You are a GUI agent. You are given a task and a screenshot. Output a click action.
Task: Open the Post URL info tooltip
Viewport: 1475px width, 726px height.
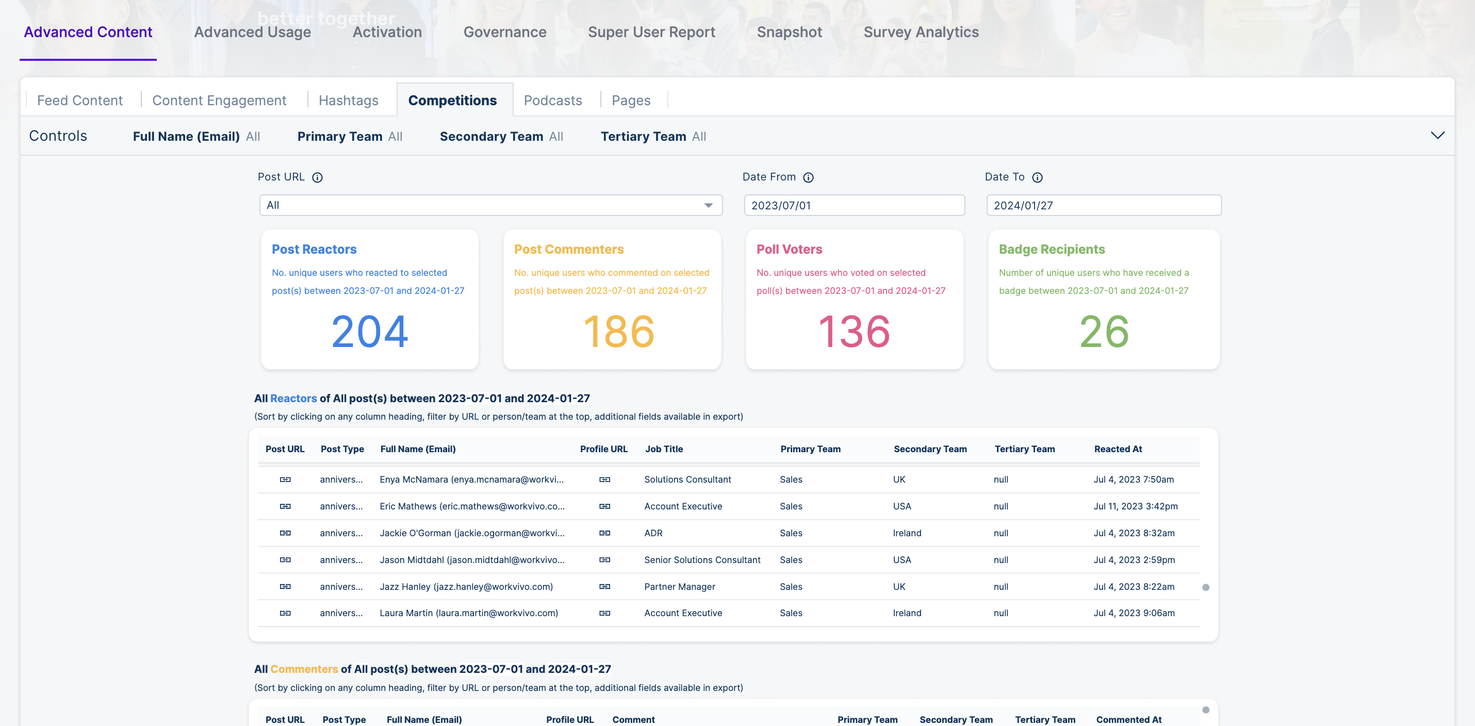(x=317, y=177)
